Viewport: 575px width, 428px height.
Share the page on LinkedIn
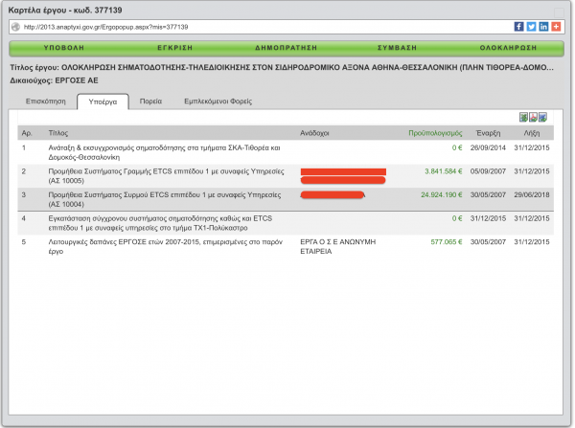coord(543,27)
